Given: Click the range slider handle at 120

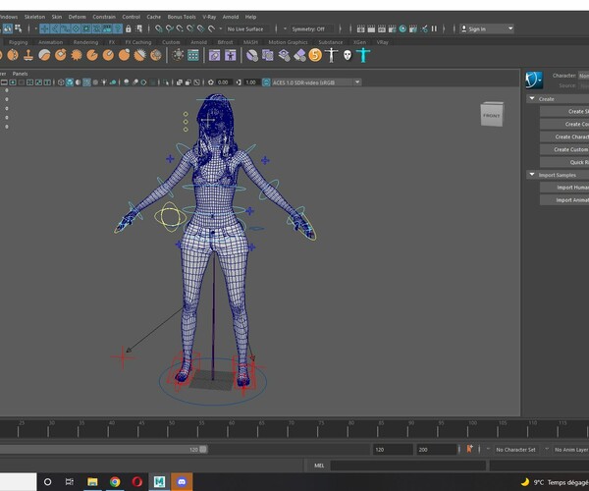Looking at the screenshot, I should tap(203, 450).
